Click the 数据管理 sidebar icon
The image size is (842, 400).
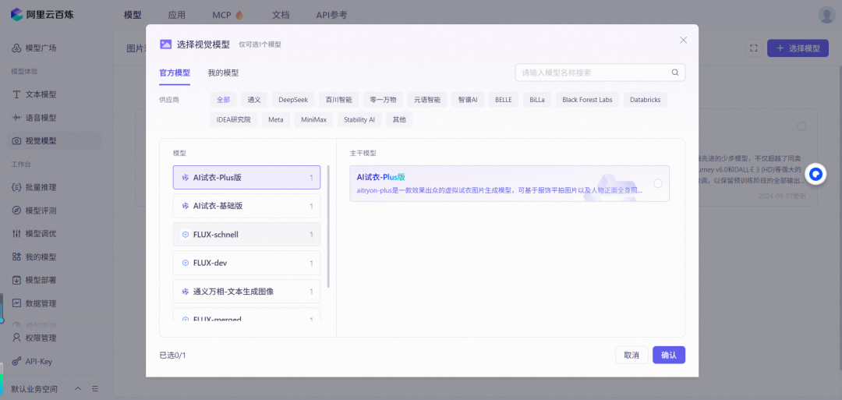[16, 303]
